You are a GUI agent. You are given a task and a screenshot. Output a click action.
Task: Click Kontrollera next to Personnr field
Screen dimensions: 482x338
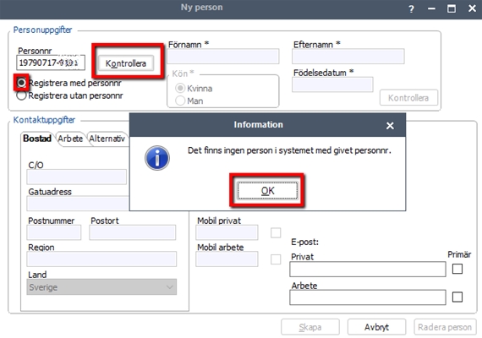pyautogui.click(x=126, y=63)
